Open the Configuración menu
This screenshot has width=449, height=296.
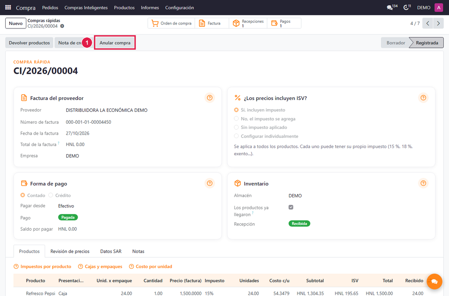coord(179,7)
